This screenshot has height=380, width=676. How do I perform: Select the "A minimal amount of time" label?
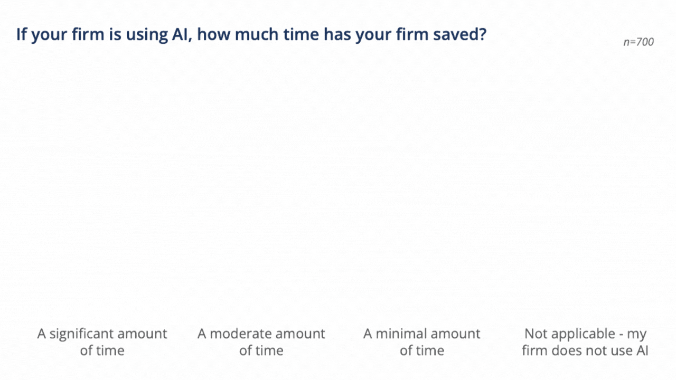(422, 342)
